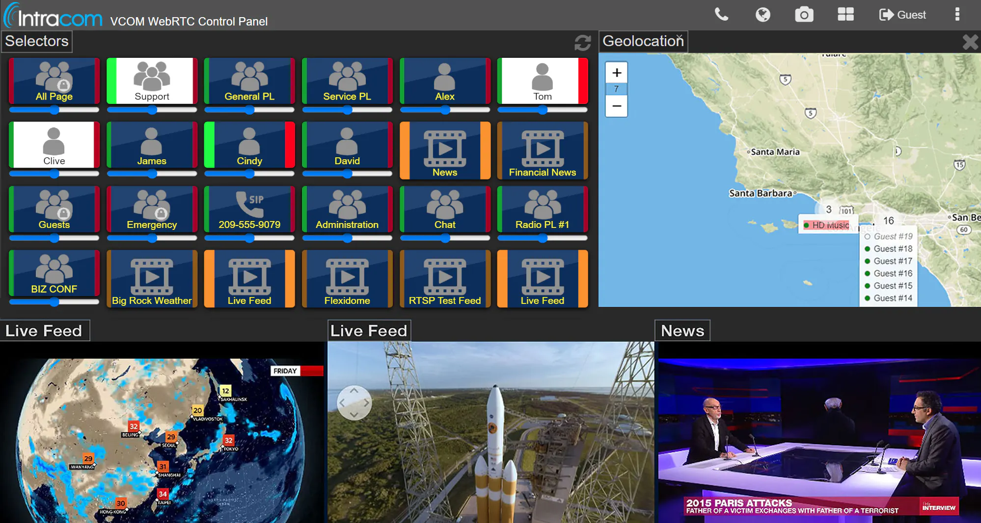981x523 pixels.
Task: Select Guest #16 in the map list
Action: [889, 273]
